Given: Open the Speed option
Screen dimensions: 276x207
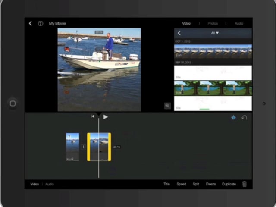Looking at the screenshot, I should (x=182, y=184).
